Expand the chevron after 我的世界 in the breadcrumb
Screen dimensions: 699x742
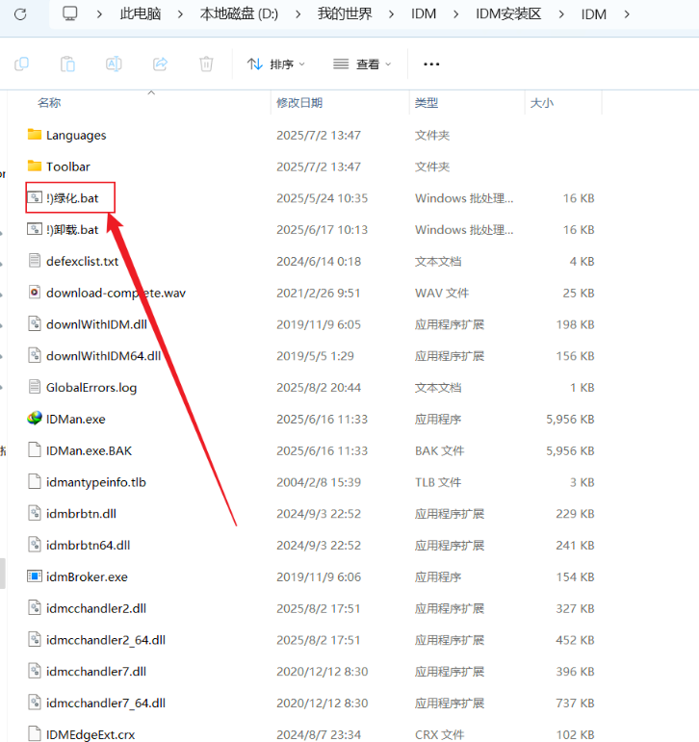391,14
